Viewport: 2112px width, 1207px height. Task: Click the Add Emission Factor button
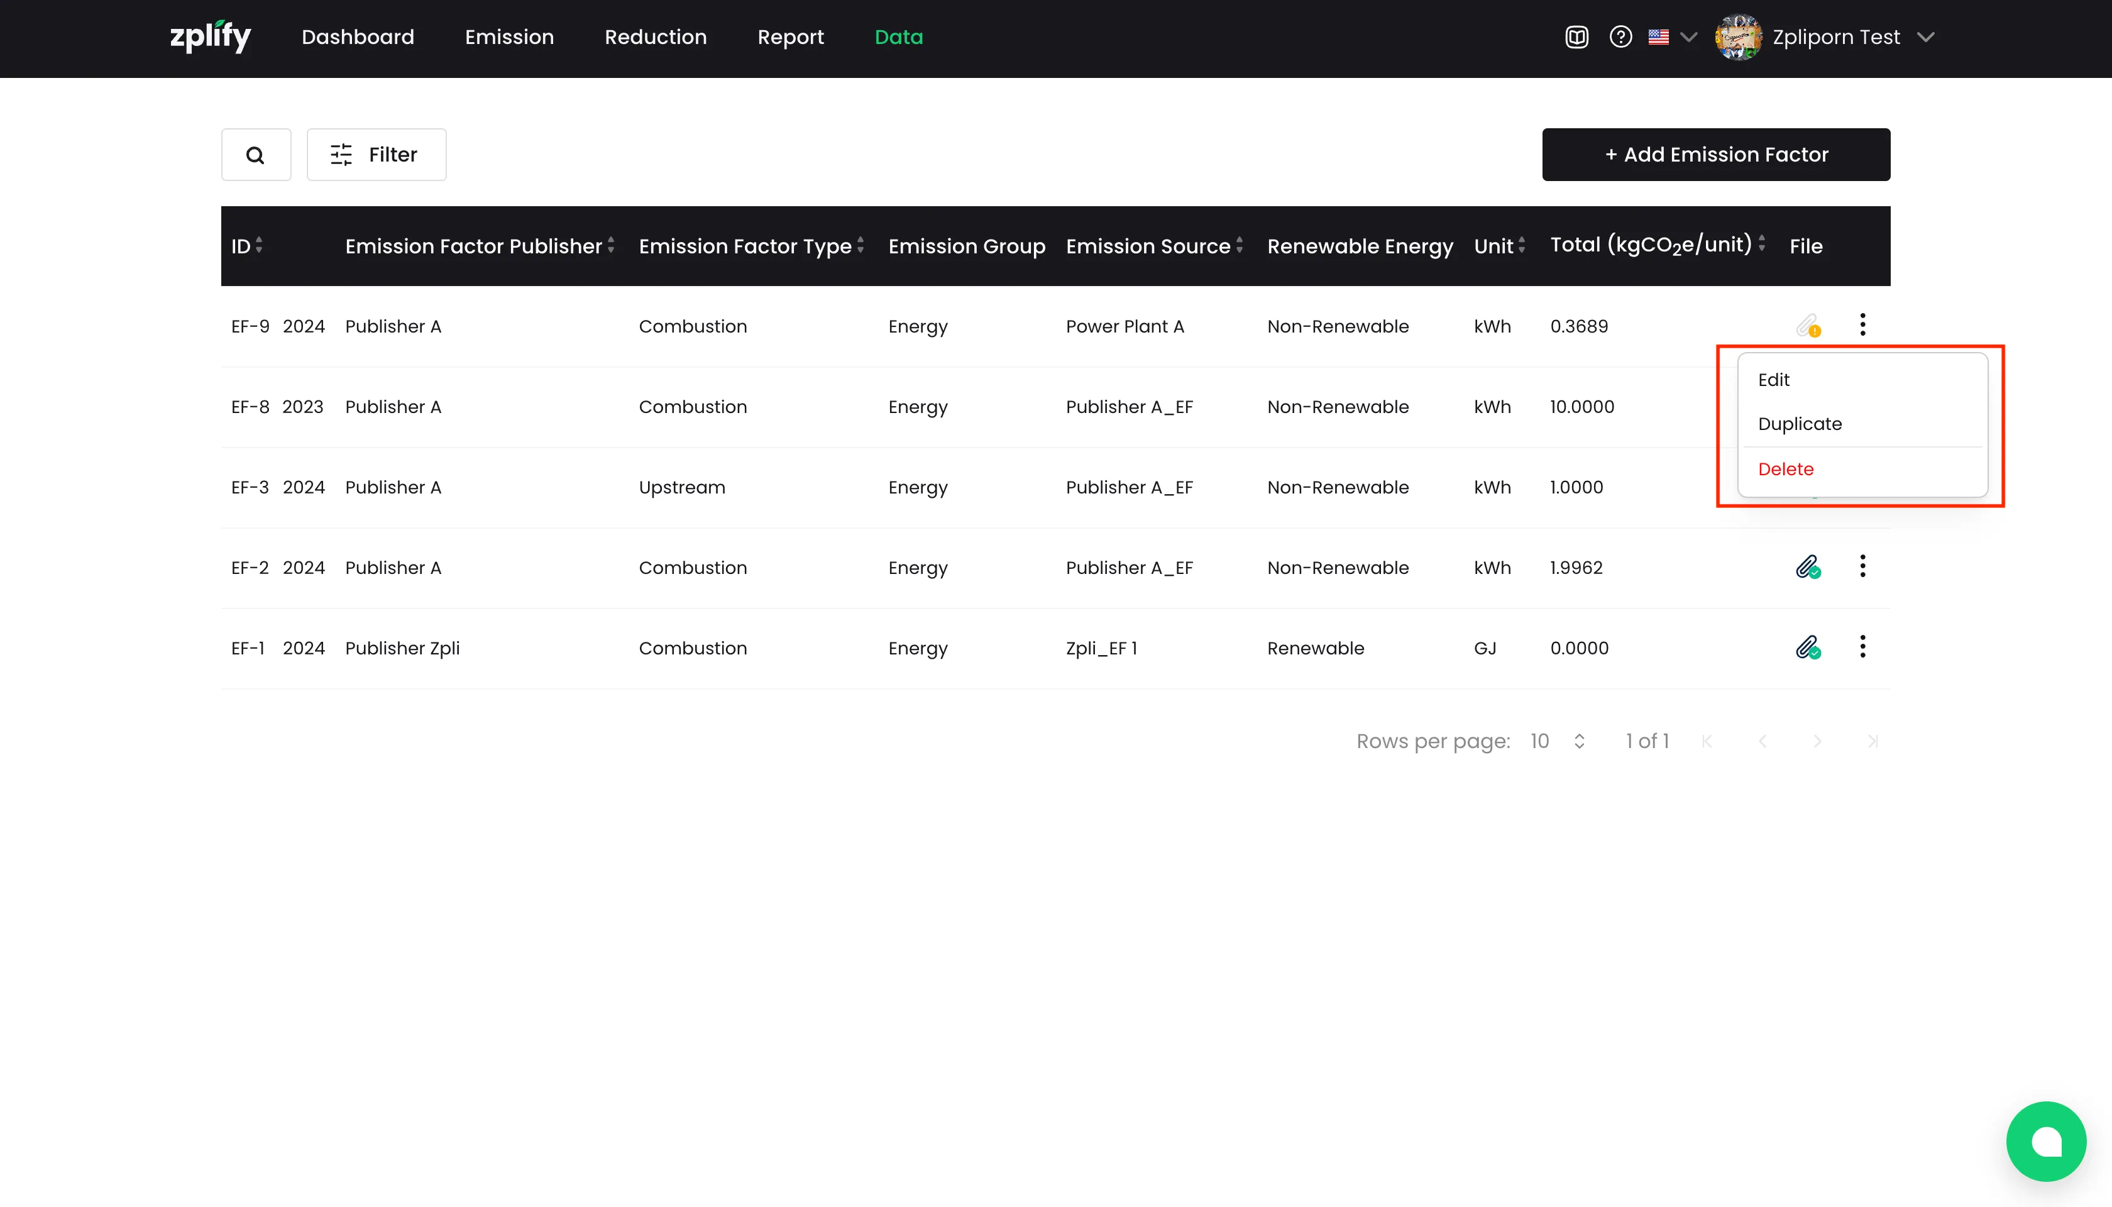pyautogui.click(x=1716, y=154)
